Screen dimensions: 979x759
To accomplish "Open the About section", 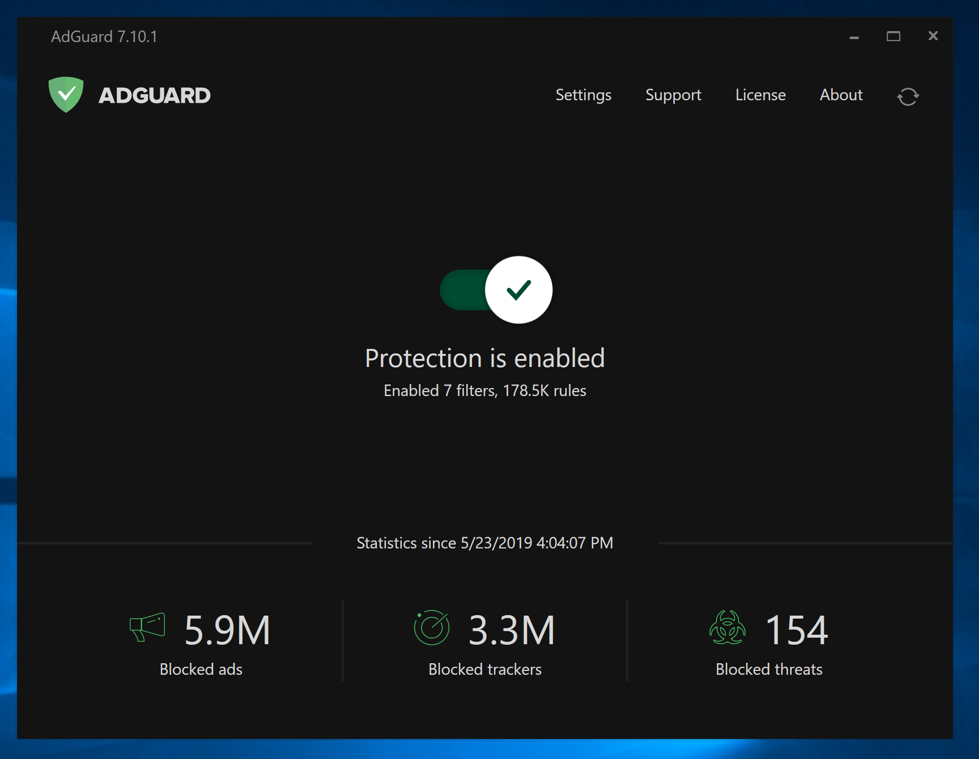I will (841, 95).
